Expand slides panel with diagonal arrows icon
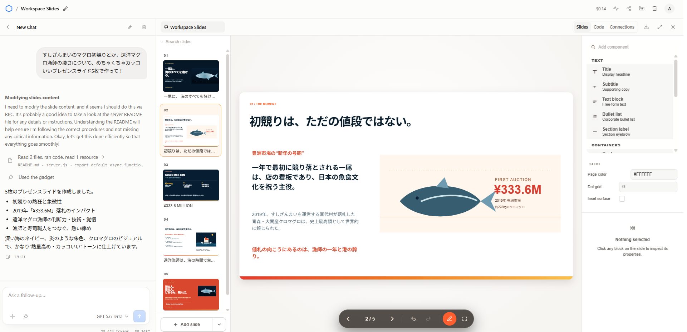 click(x=660, y=27)
